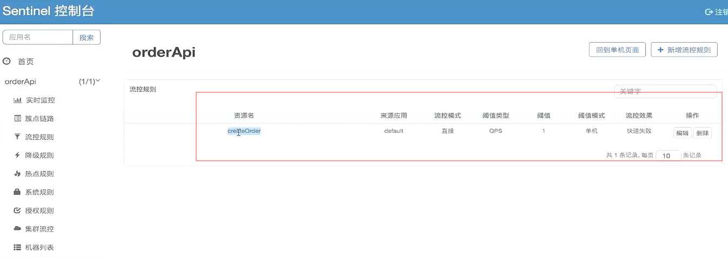
Task: Click the lightning bolt icon beside 降级规则
Action: (x=17, y=155)
